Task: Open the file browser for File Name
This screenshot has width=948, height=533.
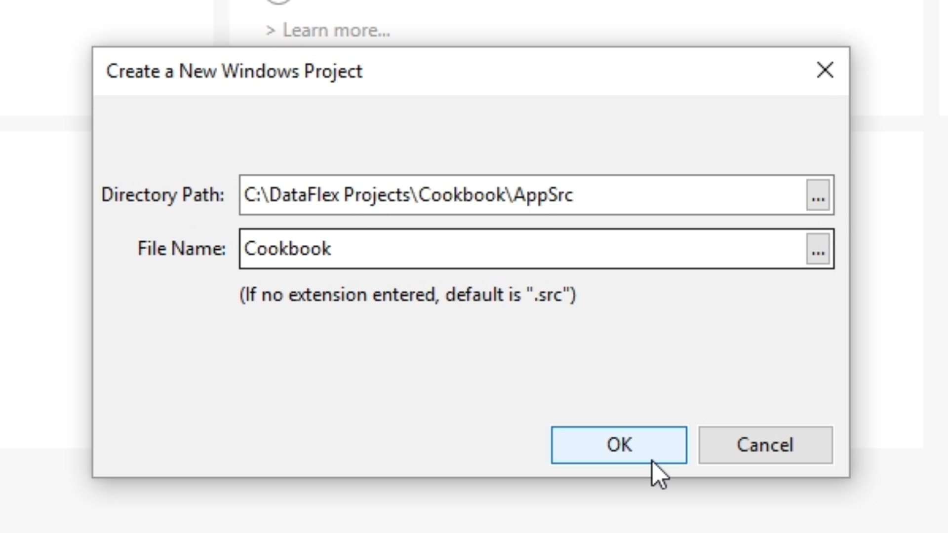Action: (x=818, y=249)
